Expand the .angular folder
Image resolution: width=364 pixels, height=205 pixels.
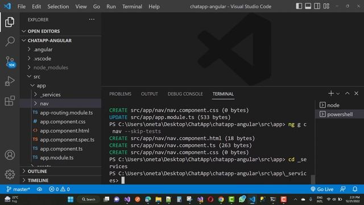point(61,50)
